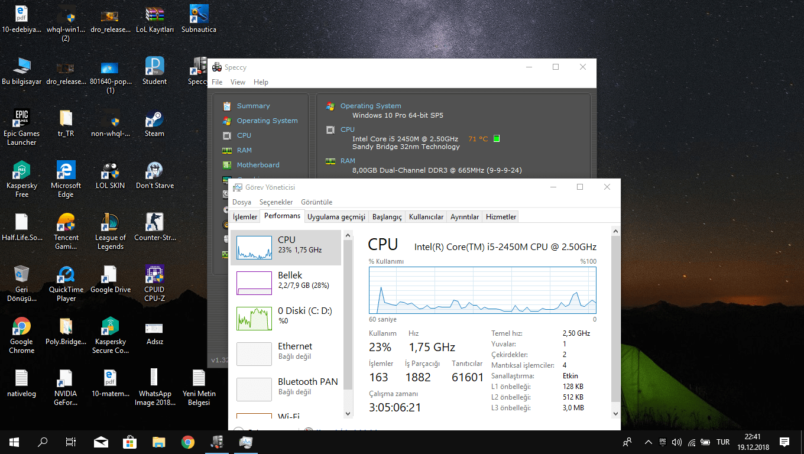Switch TUR keyboard language indicator

(x=723, y=442)
